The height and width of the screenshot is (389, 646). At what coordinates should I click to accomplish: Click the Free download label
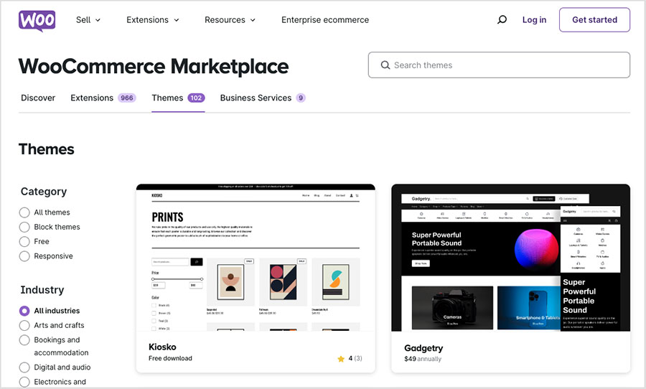point(170,359)
